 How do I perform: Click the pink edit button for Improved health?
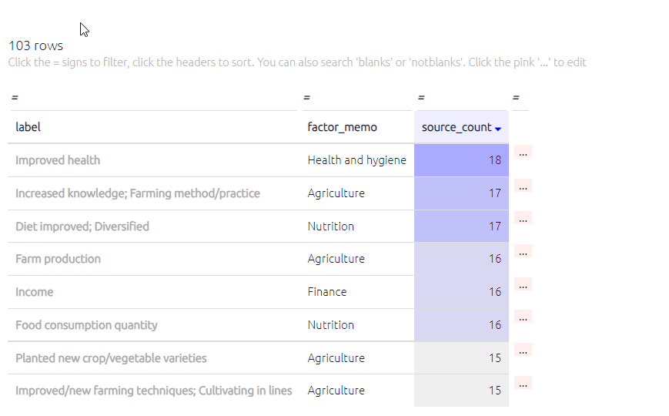tap(523, 153)
